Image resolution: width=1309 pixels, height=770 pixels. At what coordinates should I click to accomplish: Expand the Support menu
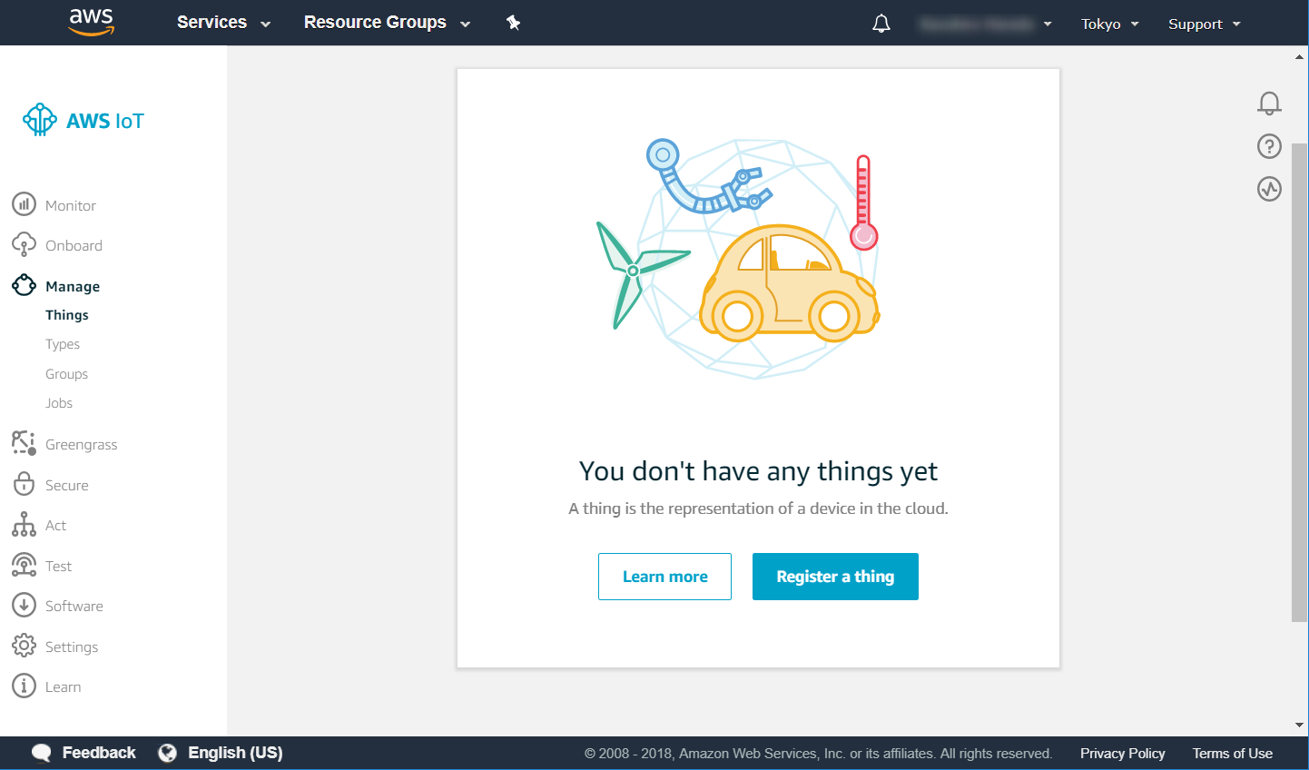click(x=1204, y=25)
